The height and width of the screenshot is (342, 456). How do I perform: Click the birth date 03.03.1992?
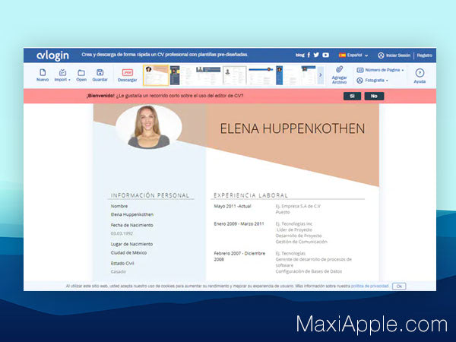[122, 233]
